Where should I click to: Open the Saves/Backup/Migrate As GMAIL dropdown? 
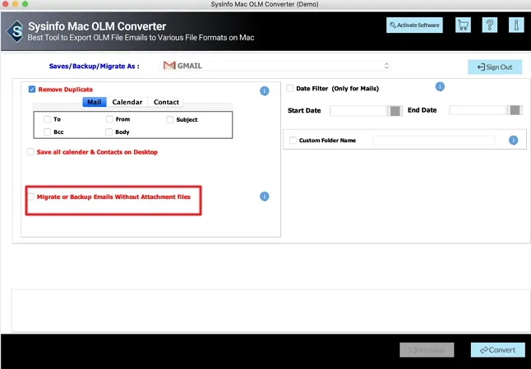click(275, 66)
